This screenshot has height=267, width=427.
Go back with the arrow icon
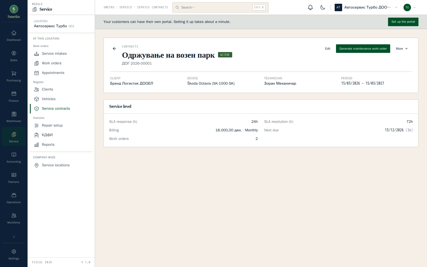point(114,49)
